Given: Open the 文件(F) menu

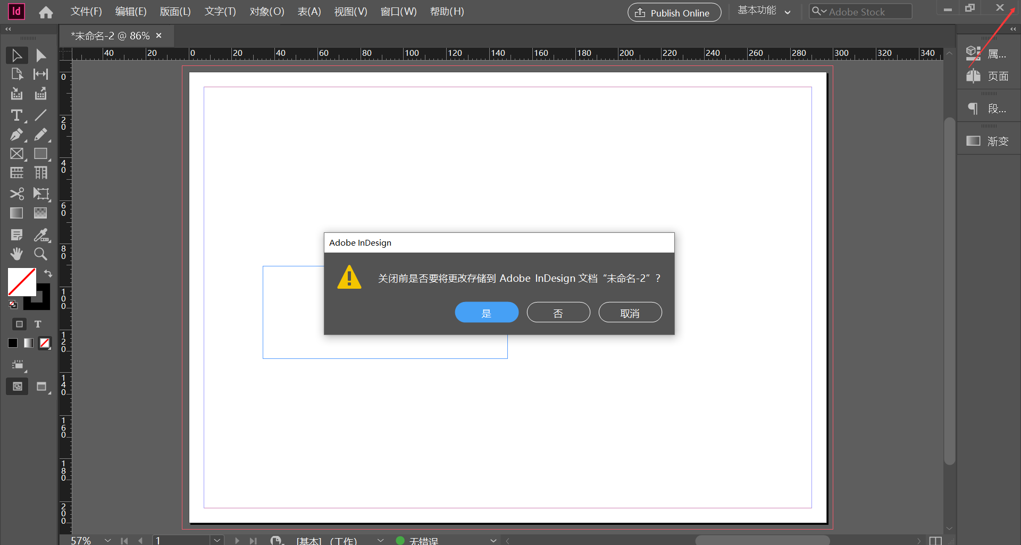Looking at the screenshot, I should click(86, 11).
